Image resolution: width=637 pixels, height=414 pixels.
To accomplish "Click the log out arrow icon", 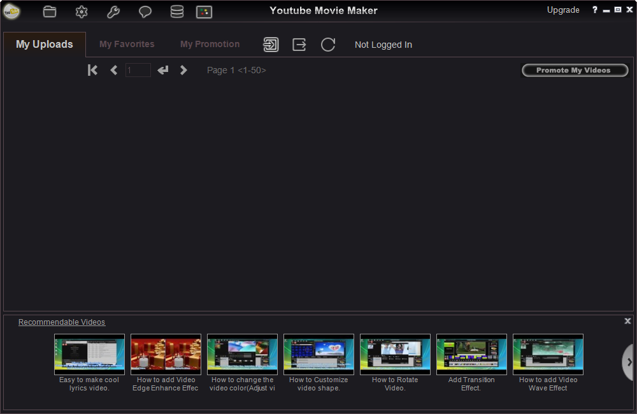I will pyautogui.click(x=299, y=45).
